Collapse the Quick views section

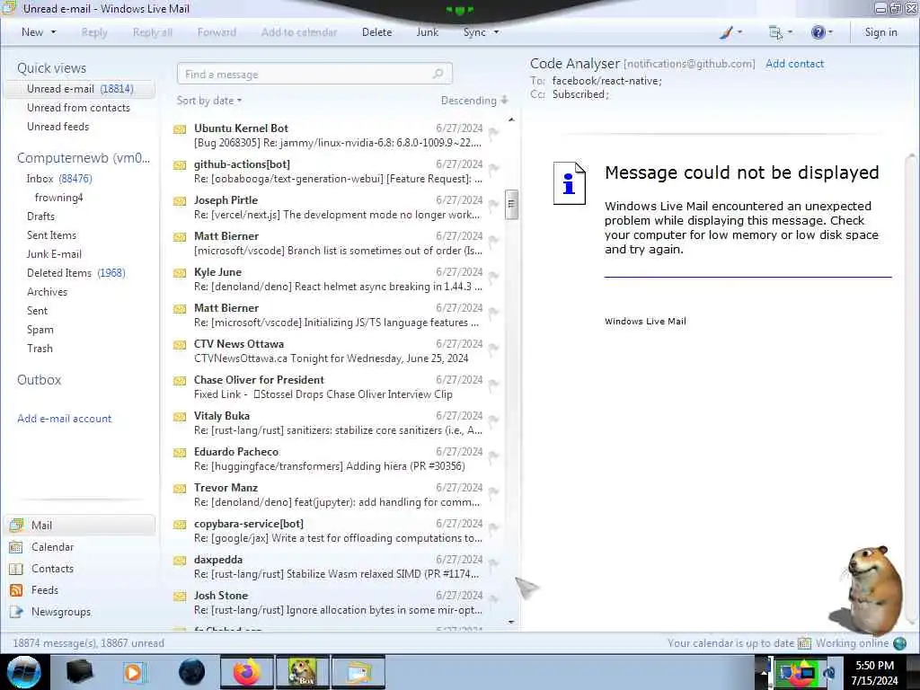[x=51, y=68]
